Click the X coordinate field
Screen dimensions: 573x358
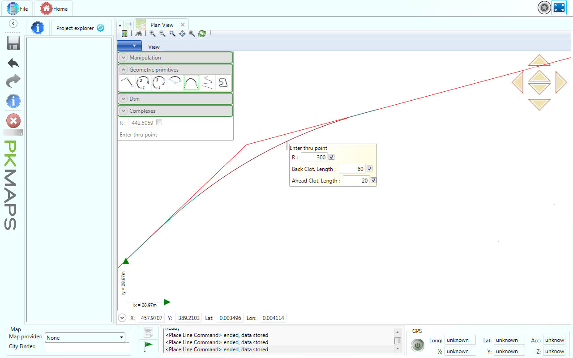point(151,318)
